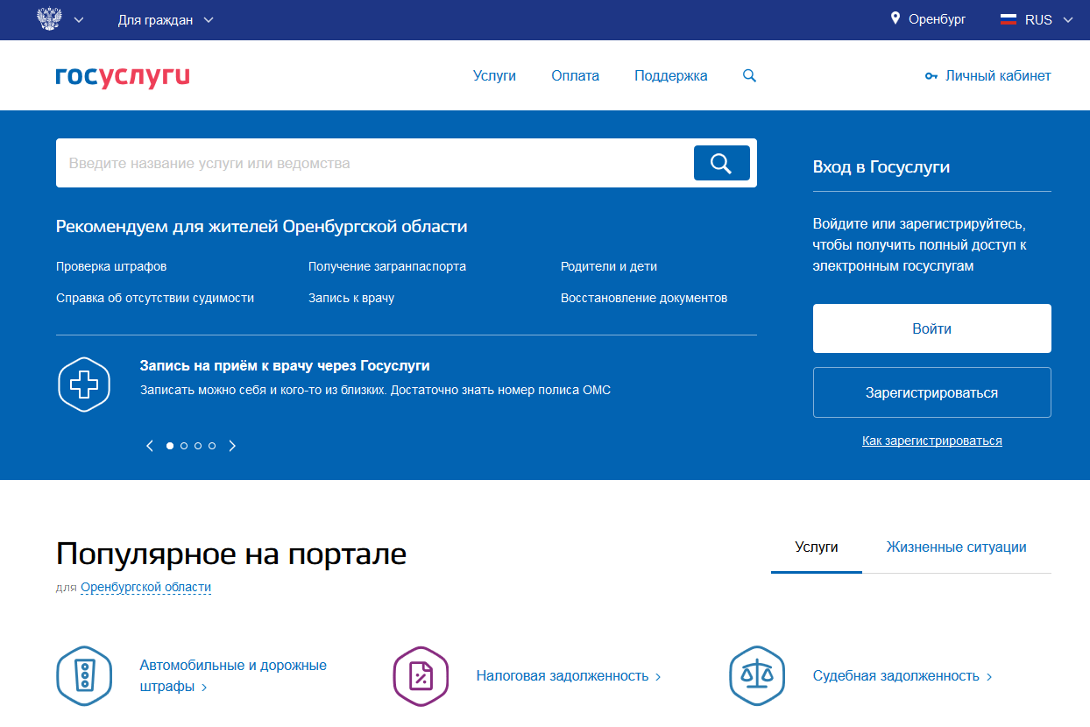Select the third carousel dot
The height and width of the screenshot is (727, 1090).
(x=198, y=446)
